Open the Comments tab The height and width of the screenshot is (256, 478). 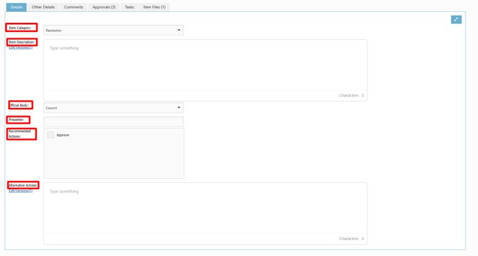click(74, 7)
